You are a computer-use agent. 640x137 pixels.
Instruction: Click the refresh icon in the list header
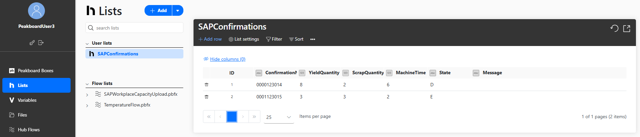click(x=614, y=28)
